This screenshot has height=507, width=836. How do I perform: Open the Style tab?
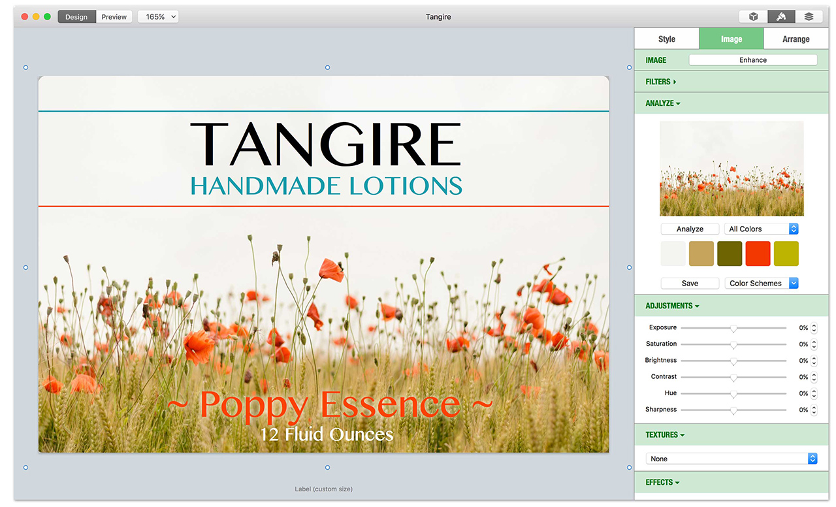[x=667, y=39]
